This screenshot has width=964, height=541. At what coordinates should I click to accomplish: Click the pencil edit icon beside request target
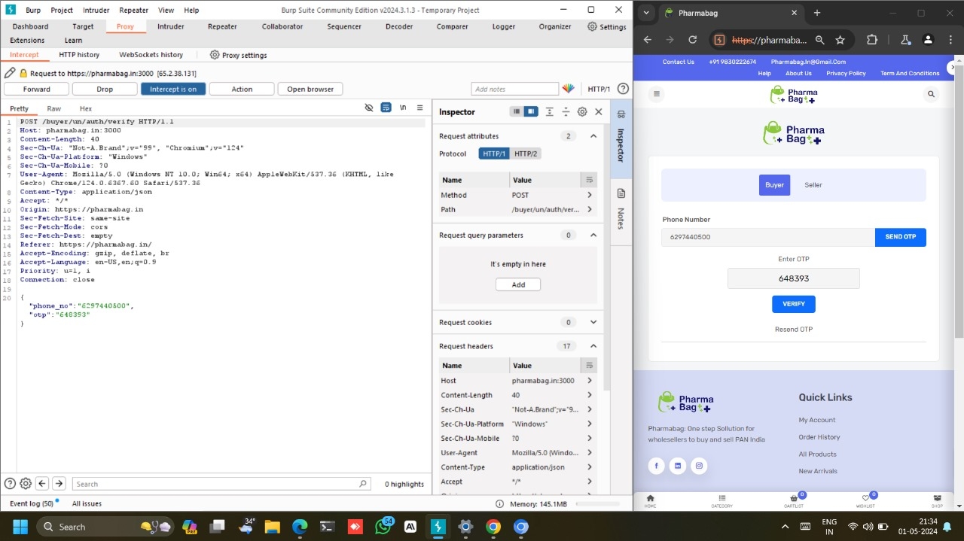[x=10, y=73]
